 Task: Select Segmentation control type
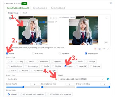(x=32, y=66)
